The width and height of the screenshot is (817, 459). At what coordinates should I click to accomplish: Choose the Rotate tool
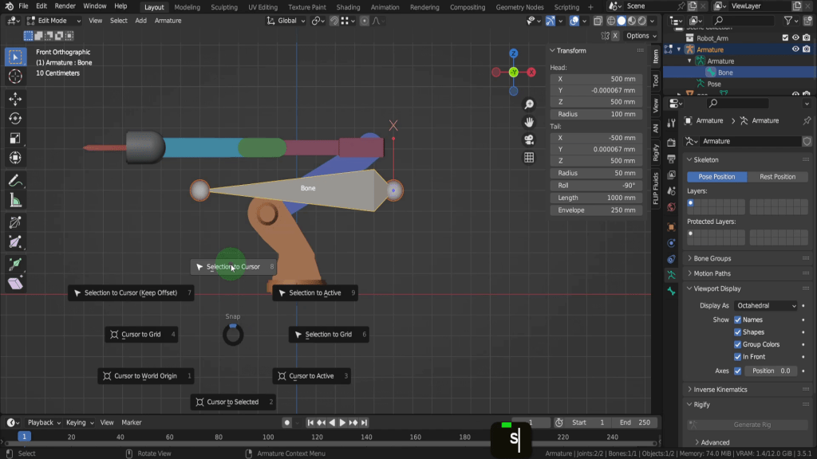15,119
